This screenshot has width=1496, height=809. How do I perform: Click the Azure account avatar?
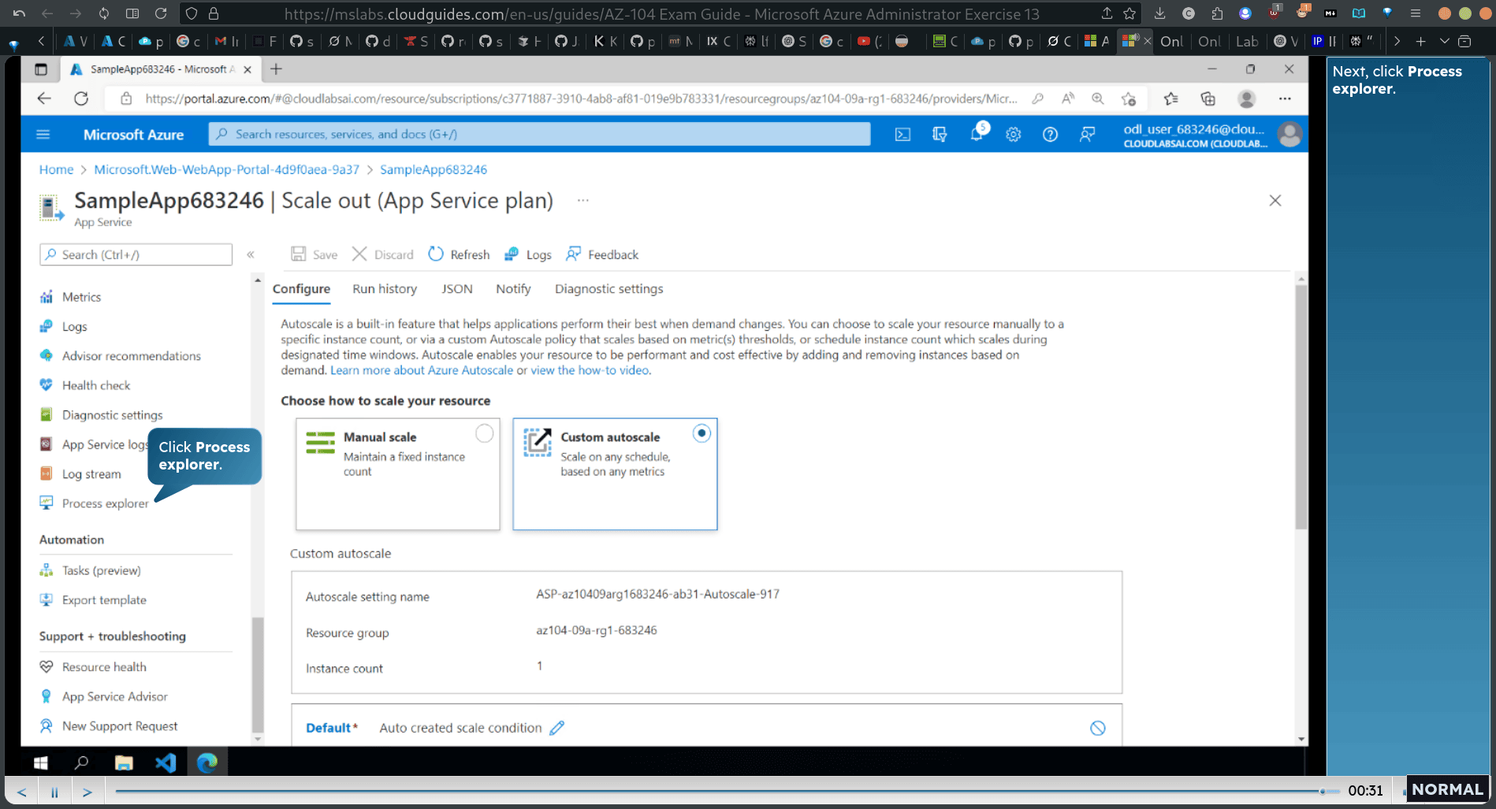(1289, 135)
